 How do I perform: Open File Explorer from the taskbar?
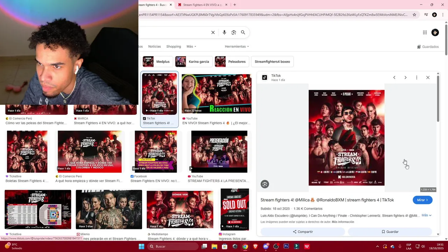tap(214, 246)
